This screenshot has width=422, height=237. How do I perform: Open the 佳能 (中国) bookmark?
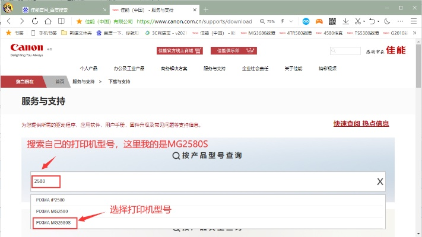[x=214, y=33]
